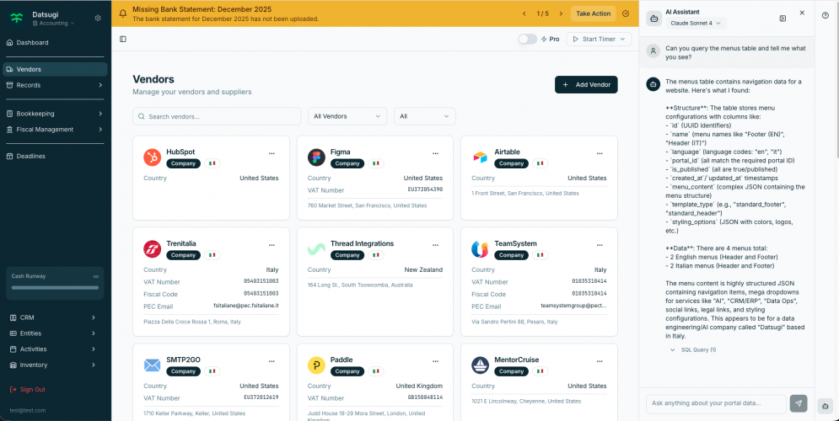
Task: Open Figma card options menu
Action: 436,153
